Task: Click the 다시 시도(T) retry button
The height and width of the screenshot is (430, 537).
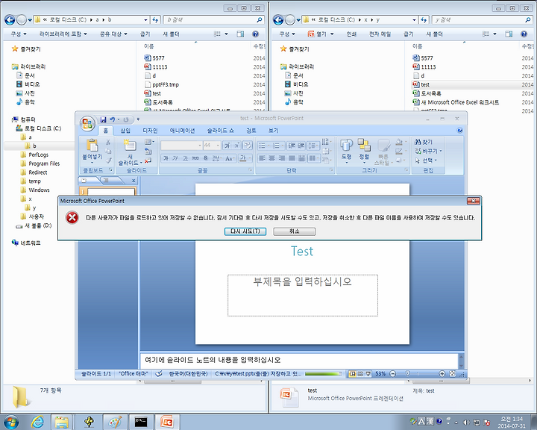Action: (245, 231)
